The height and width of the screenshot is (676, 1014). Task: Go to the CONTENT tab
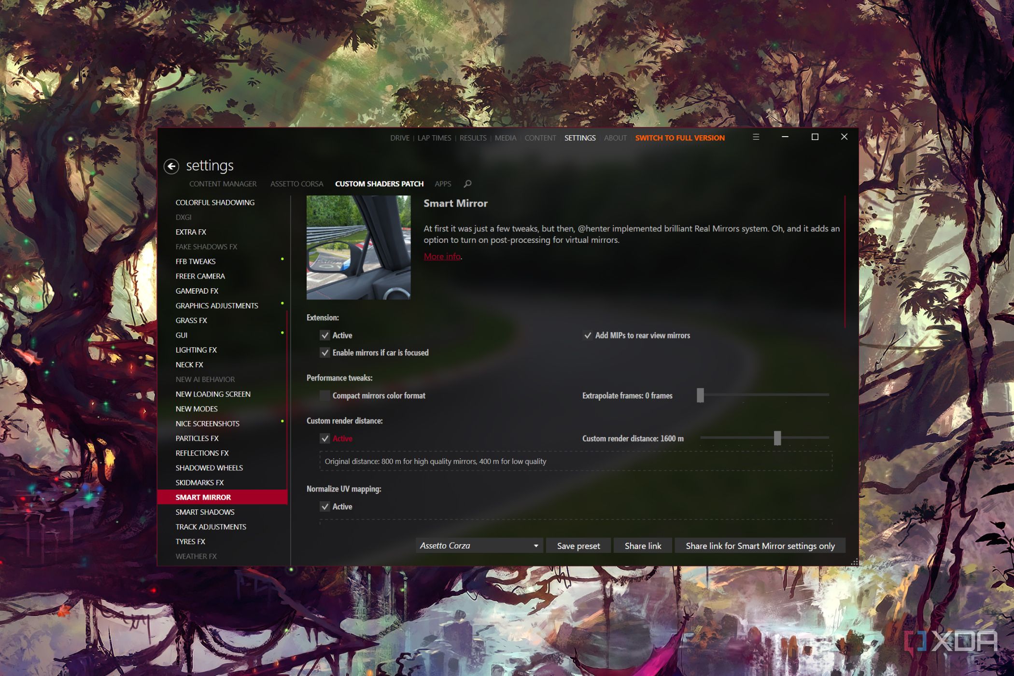click(540, 138)
